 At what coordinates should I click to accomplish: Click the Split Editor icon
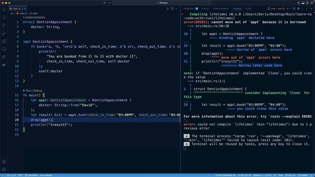tap(172, 9)
